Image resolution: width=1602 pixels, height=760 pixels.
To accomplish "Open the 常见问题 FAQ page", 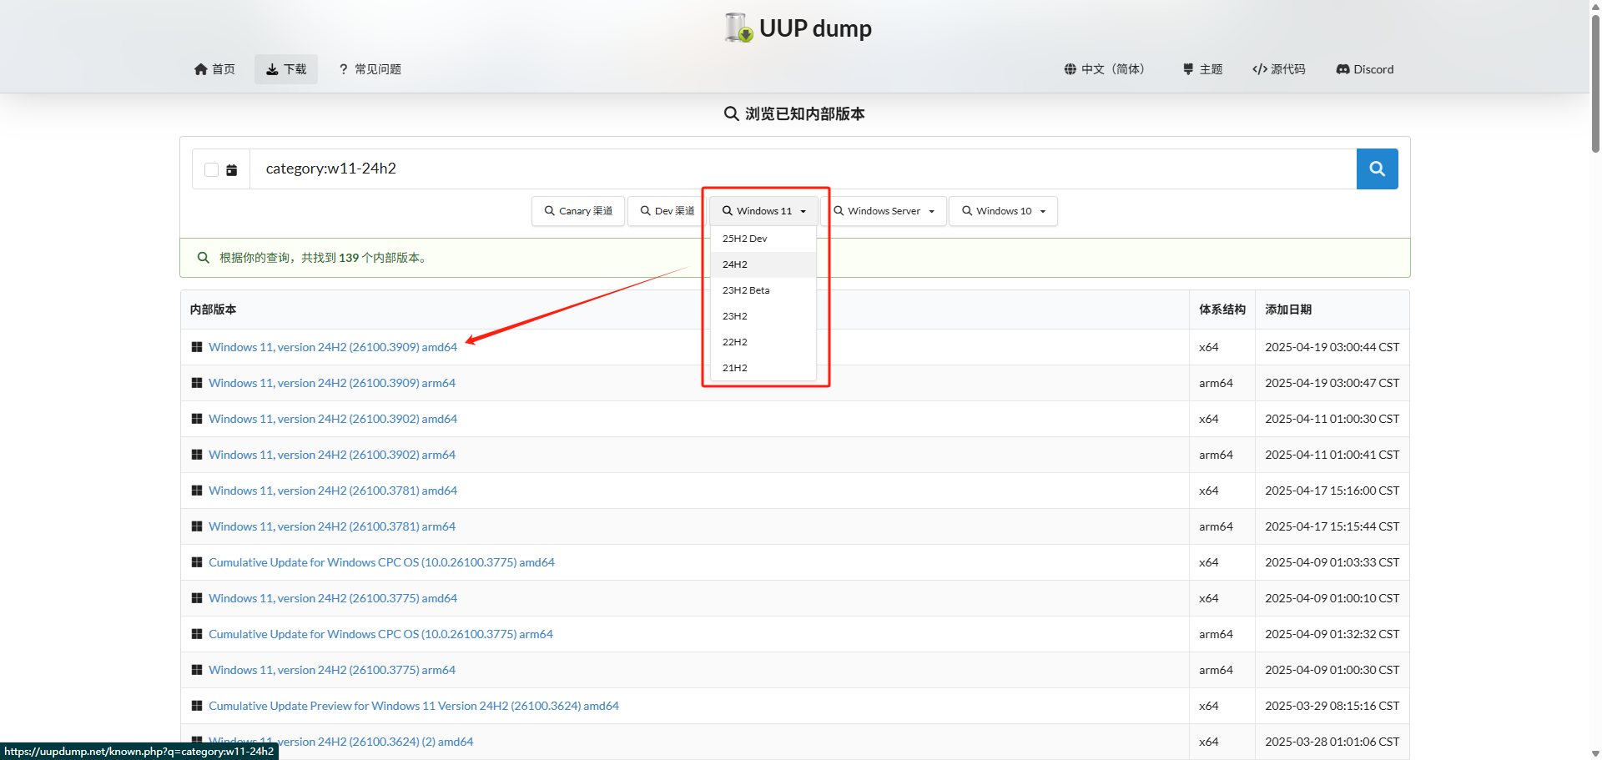I will [370, 69].
